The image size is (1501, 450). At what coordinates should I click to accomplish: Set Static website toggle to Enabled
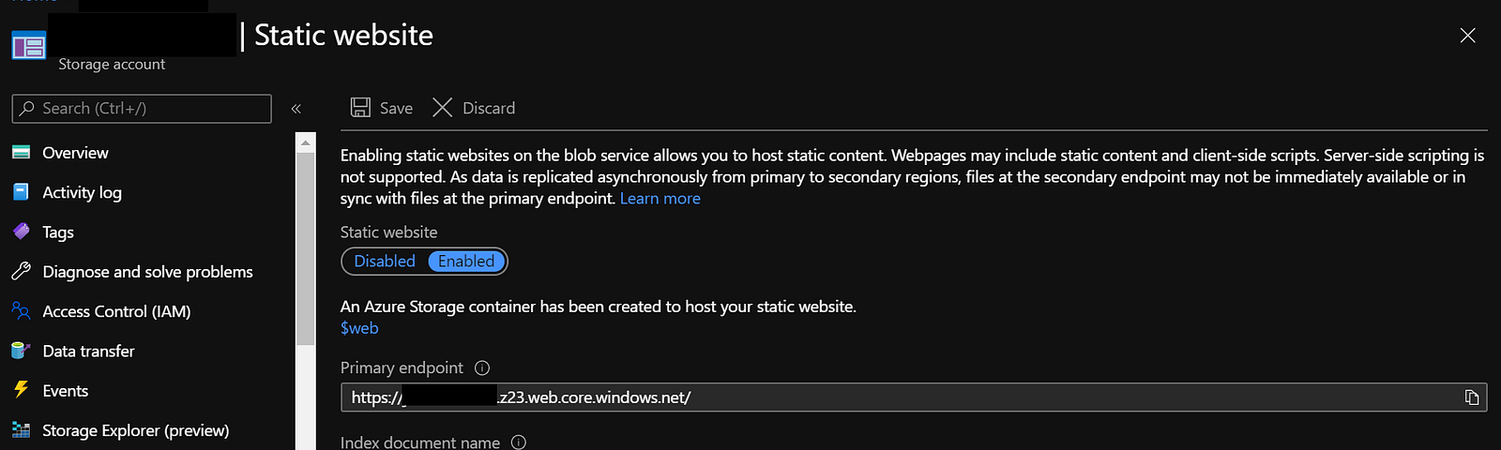point(466,262)
